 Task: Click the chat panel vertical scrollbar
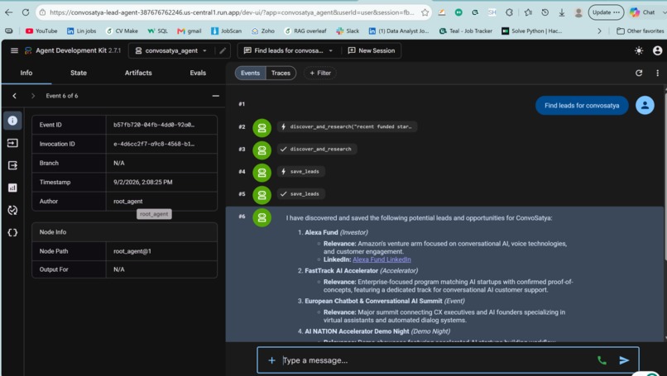coord(665,174)
